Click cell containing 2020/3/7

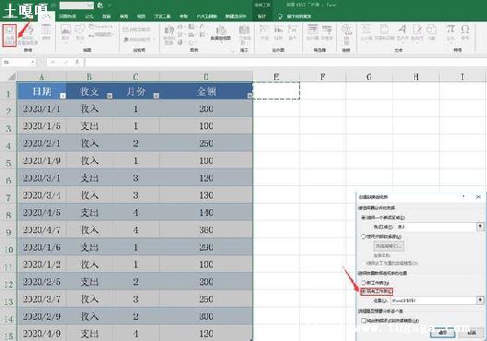click(x=41, y=299)
